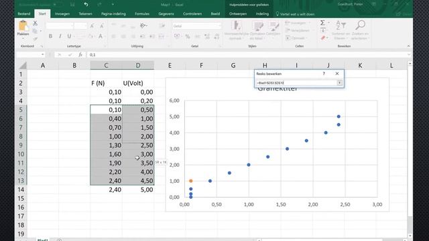Click the help question mark in Reeks bewerken

(x=324, y=74)
